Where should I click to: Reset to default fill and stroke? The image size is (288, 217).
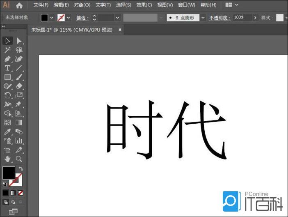point(4,184)
